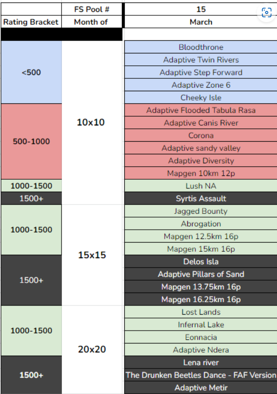The height and width of the screenshot is (394, 277).
Task: Select the Lush NA cell
Action: click(x=201, y=185)
